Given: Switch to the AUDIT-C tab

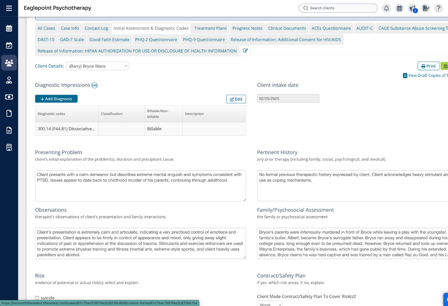Looking at the screenshot, I should [365, 28].
